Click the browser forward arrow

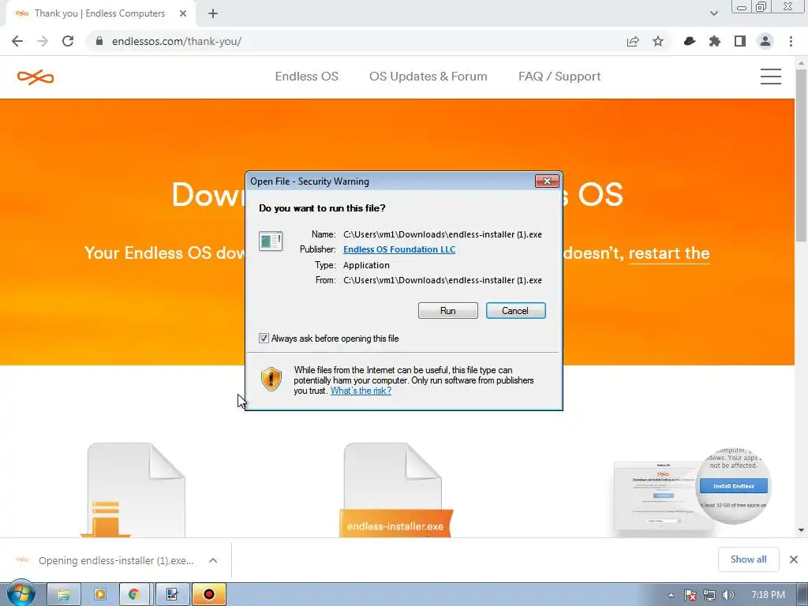click(43, 41)
